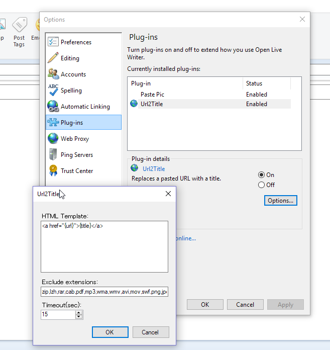Increase timeout with the up spinner arrow
330x350 pixels.
(78, 312)
